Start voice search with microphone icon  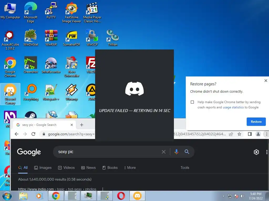pyautogui.click(x=176, y=152)
